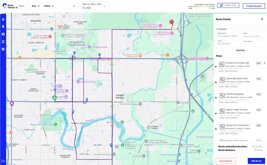Click the Cancel Route button
Image resolution: width=267 pixels, height=165 pixels.
click(226, 161)
